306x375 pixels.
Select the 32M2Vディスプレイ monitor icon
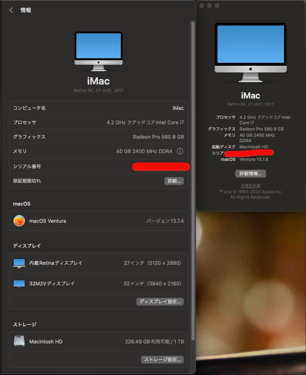18,284
